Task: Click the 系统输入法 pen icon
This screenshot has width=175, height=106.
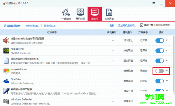Action: click(6, 91)
